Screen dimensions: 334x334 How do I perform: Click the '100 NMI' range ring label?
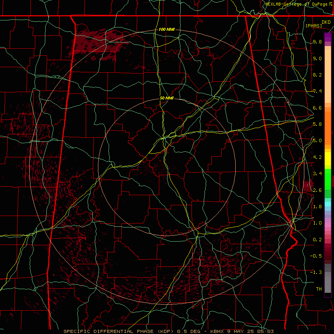point(167,29)
